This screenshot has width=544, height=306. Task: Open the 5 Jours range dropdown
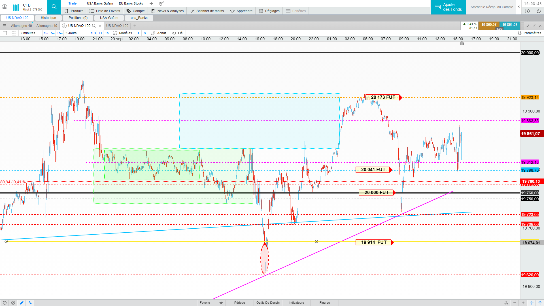point(71,33)
